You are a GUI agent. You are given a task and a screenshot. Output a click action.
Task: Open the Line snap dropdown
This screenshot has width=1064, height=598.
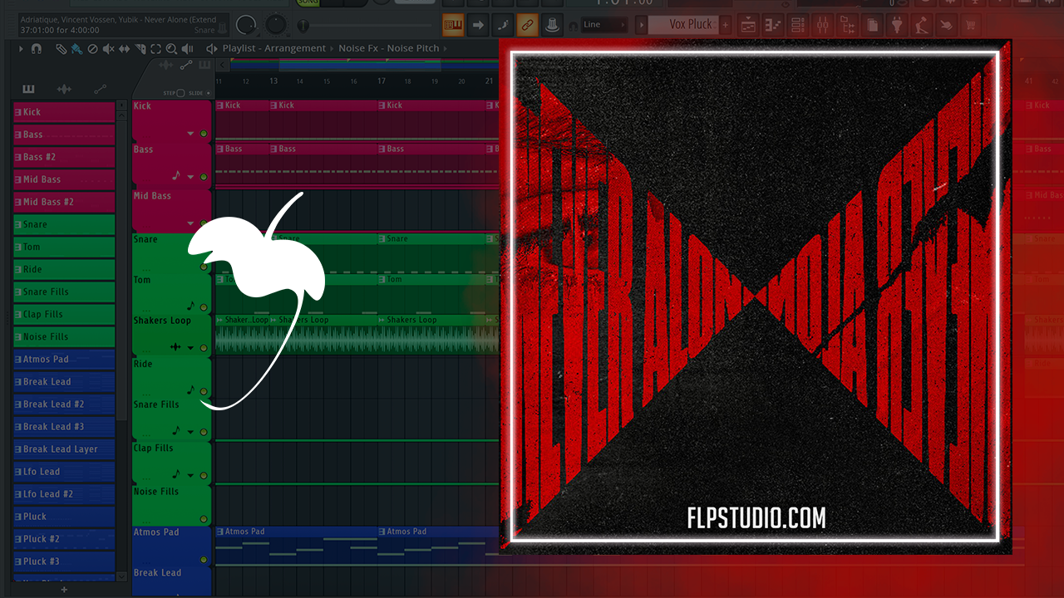click(603, 25)
